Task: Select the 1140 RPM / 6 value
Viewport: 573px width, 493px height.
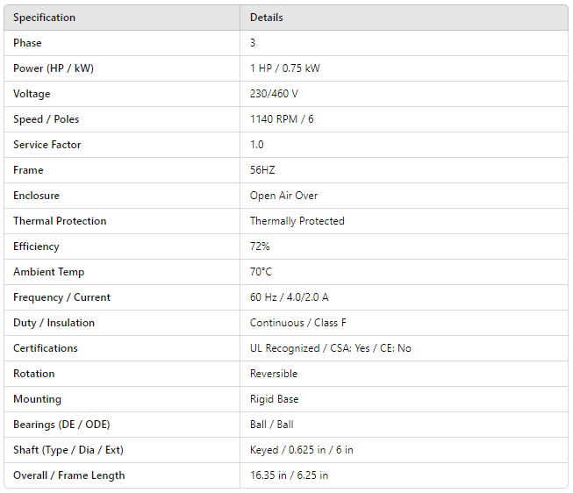Action: click(281, 119)
